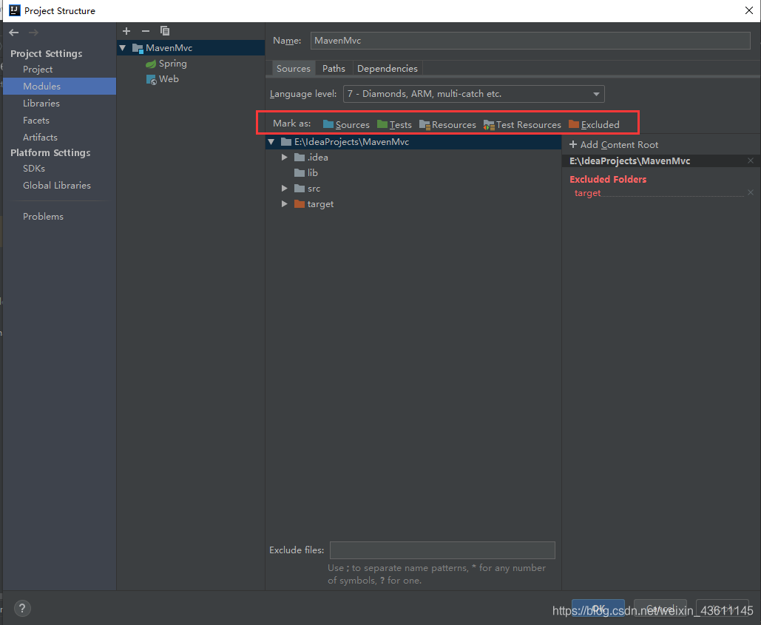Click target under Excluded Folders
Viewport: 761px width, 625px height.
click(x=588, y=193)
